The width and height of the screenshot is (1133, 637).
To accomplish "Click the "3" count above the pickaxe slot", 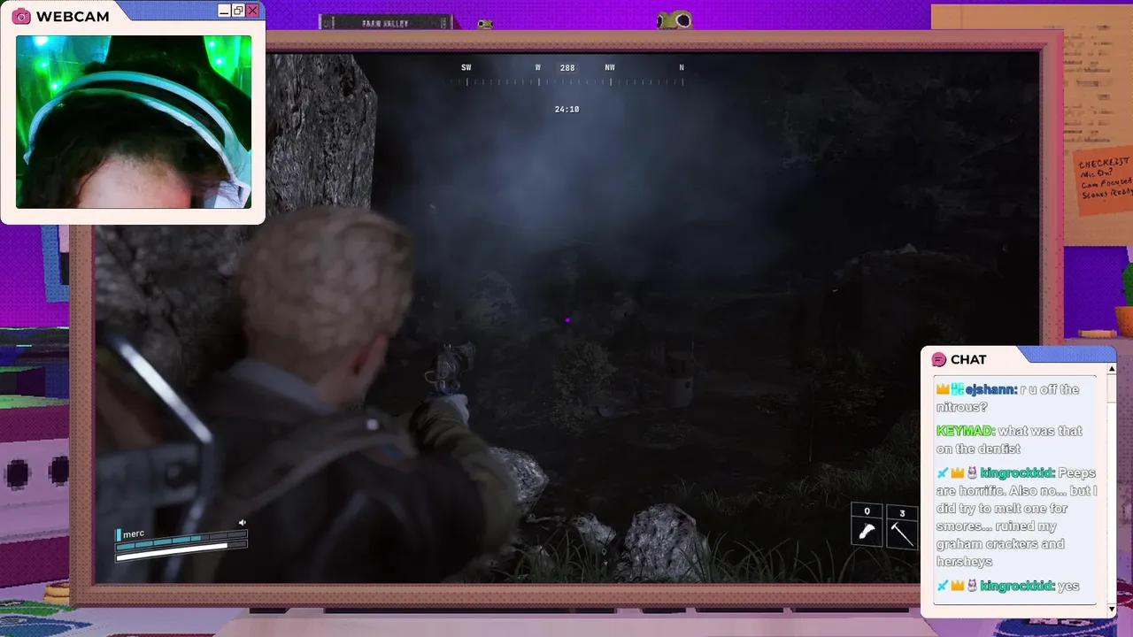I will click(902, 513).
